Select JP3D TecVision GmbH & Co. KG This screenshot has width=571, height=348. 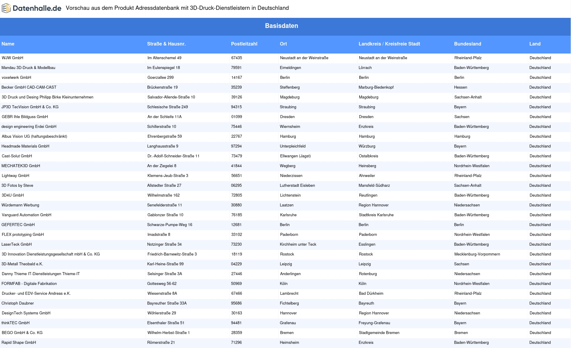pyautogui.click(x=30, y=107)
